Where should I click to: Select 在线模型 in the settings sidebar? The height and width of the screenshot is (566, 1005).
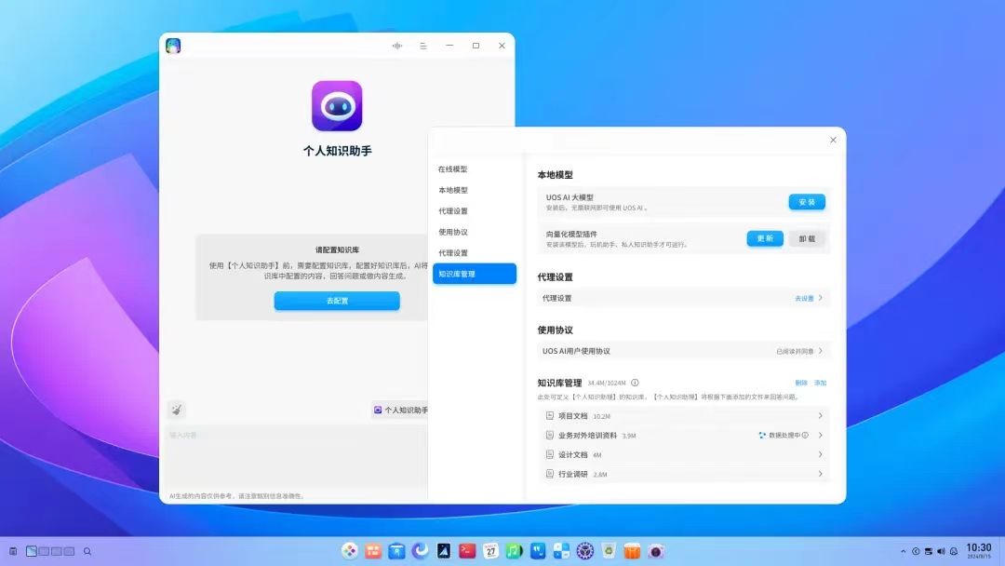pyautogui.click(x=452, y=169)
